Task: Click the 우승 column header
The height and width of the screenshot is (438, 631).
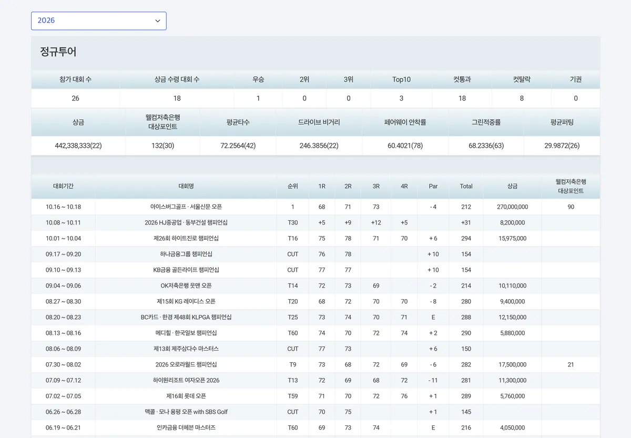Action: (x=258, y=79)
